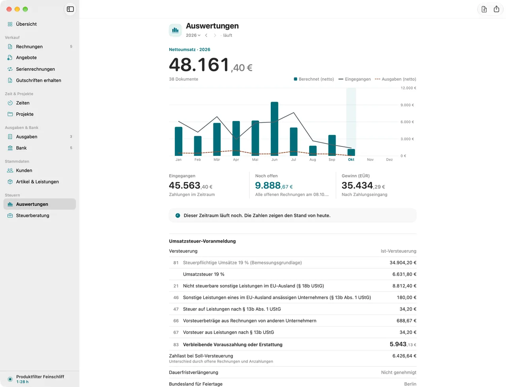The height and width of the screenshot is (387, 506).
Task: Open the 2026 year dropdown
Action: click(x=193, y=35)
